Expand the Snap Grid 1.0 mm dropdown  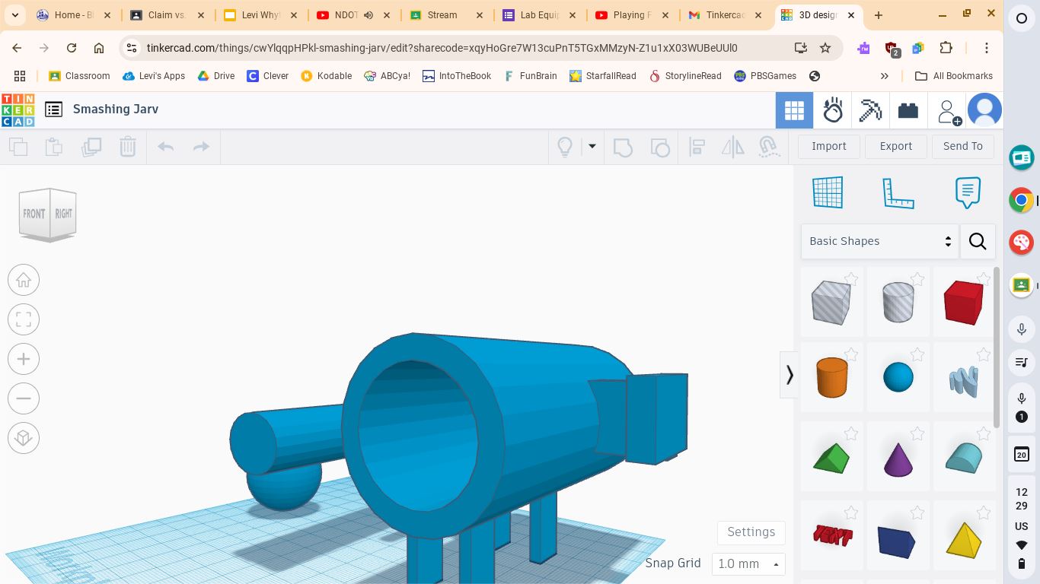[748, 563]
